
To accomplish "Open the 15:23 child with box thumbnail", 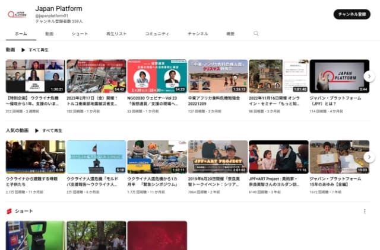I will click(340, 157).
